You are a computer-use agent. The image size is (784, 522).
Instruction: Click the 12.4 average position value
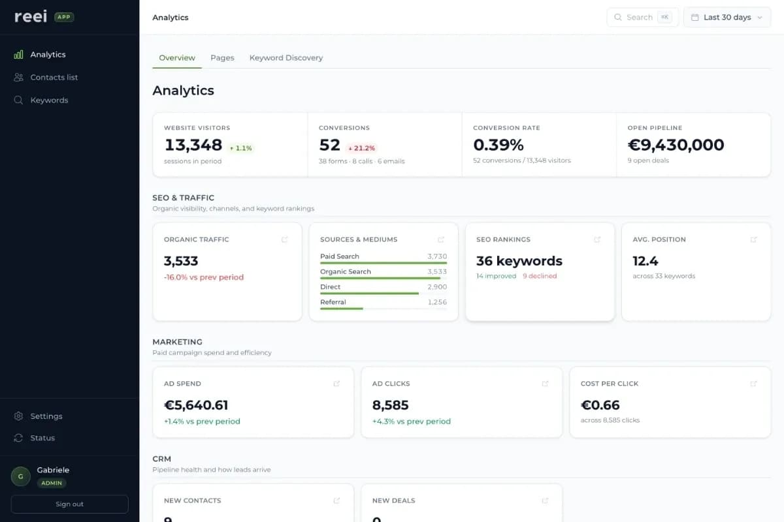coord(645,261)
